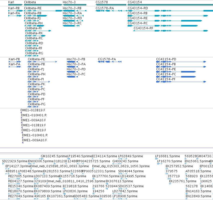Select EST AT05518.5prime
The height and width of the screenshot is (200, 213).
pos(198,171)
